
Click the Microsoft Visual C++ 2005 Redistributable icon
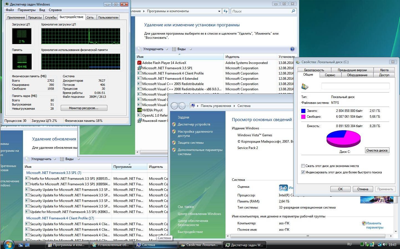[139, 84]
